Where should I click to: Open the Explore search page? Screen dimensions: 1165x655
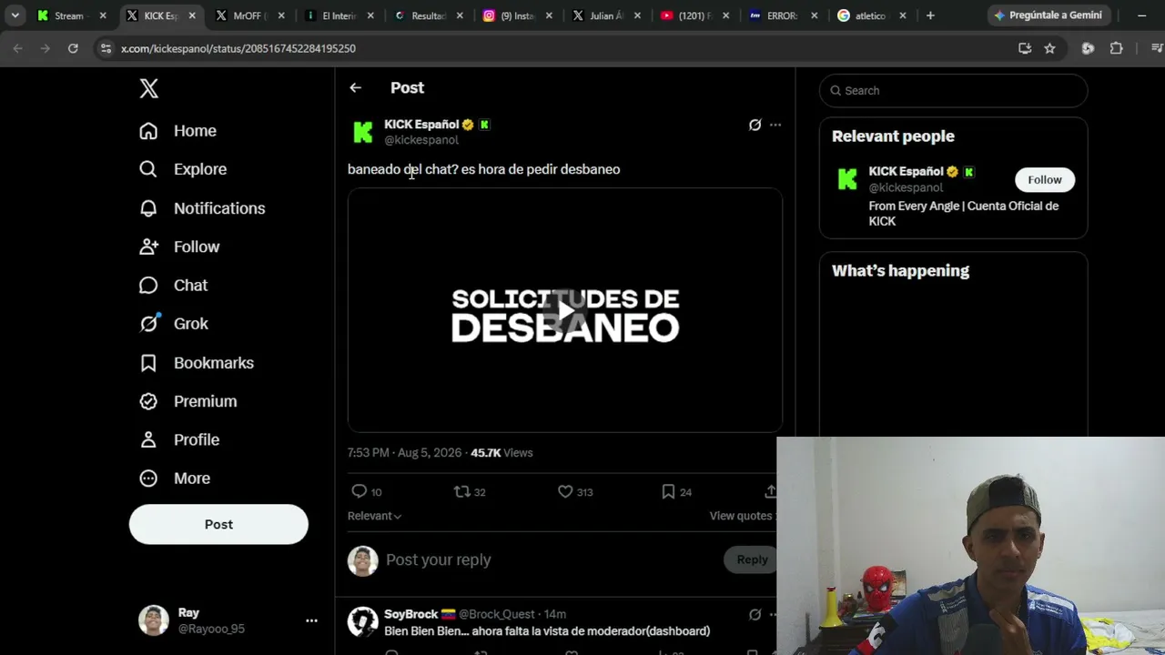[x=183, y=169]
